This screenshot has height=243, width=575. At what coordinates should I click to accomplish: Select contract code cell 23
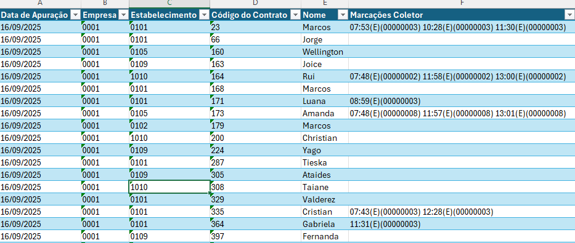[x=256, y=27]
